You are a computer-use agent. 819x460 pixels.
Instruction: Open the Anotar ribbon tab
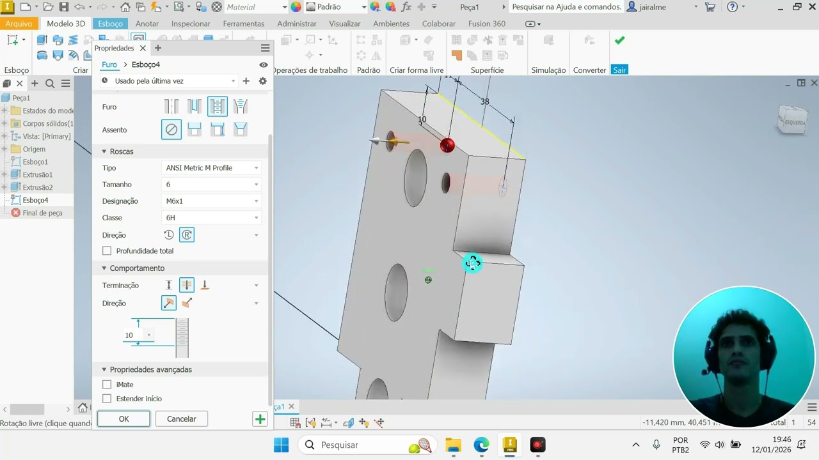pos(147,24)
